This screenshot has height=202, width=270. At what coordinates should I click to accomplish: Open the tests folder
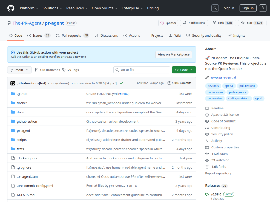point(20,149)
